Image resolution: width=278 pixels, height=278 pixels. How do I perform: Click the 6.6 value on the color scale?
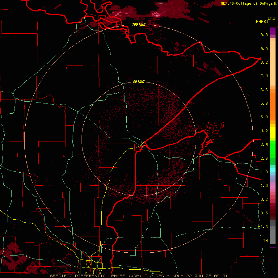pyautogui.click(x=264, y=90)
